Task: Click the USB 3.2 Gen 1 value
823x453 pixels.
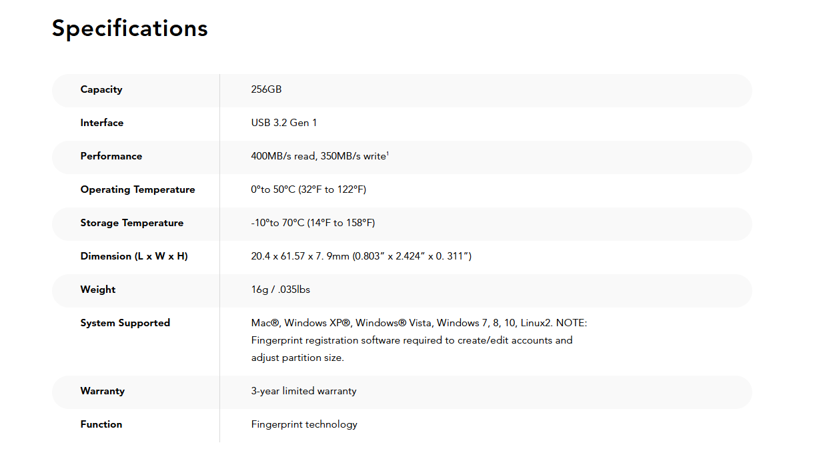Action: [284, 123]
